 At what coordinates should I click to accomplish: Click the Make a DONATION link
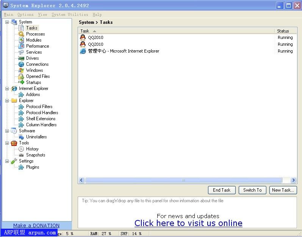36,225
